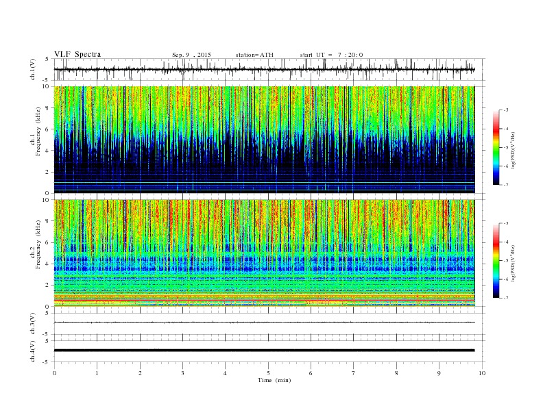Image resolution: width=543 pixels, height=419 pixels.
Task: Click time axis tick label 5
Action: point(268,373)
